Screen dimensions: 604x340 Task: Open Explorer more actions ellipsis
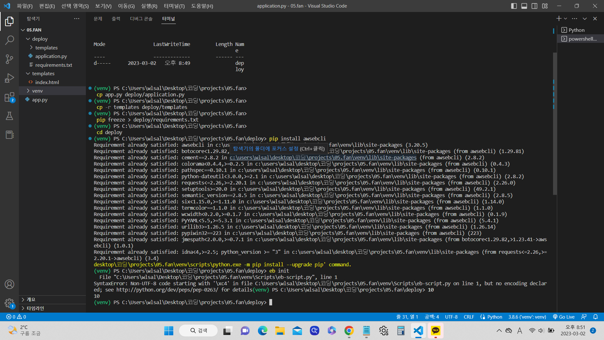coord(77,19)
